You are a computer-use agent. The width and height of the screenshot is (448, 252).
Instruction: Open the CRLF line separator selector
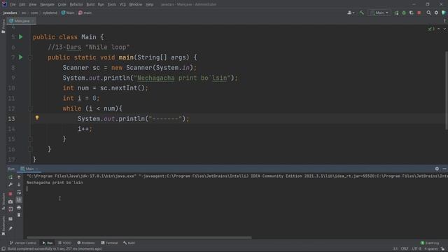[405, 249]
